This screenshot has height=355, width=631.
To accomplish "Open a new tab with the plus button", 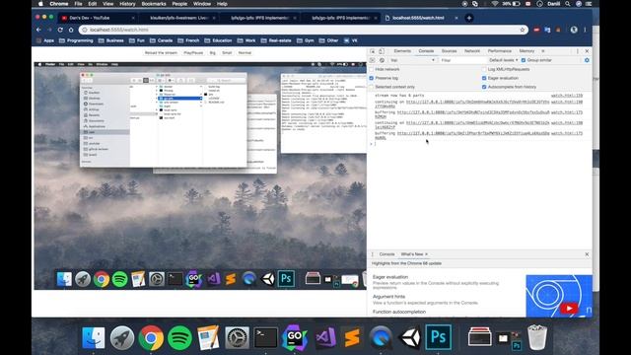I will point(469,18).
